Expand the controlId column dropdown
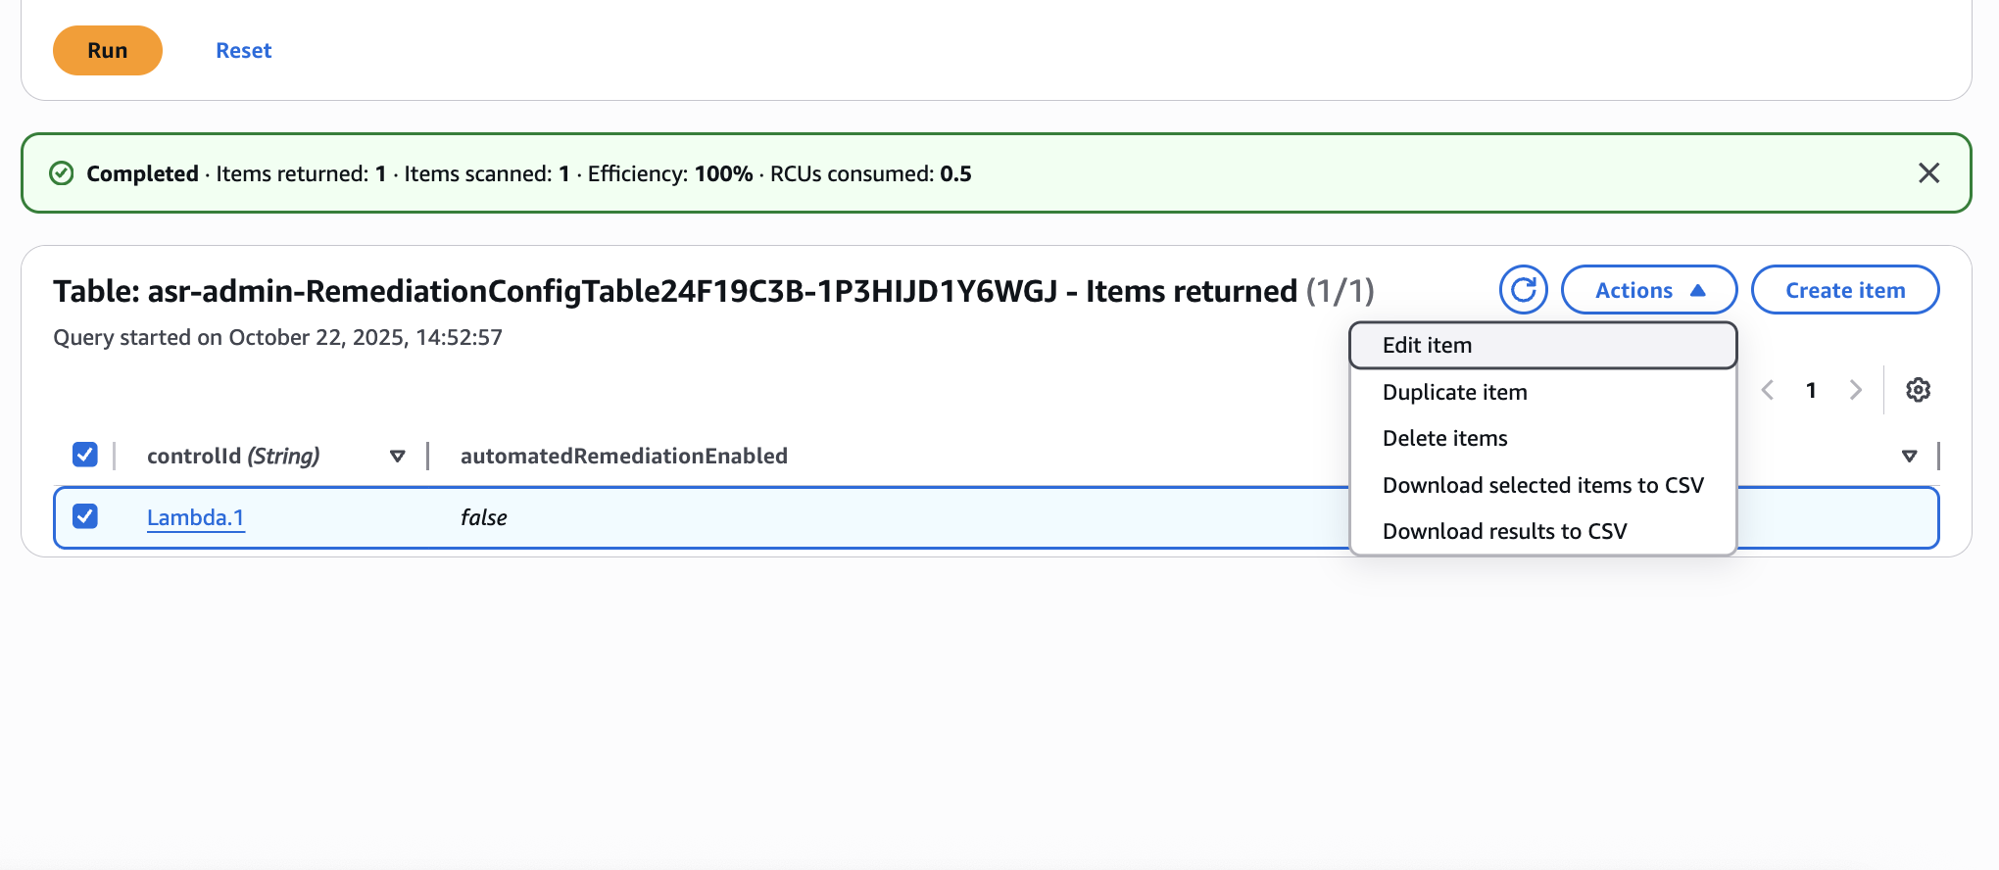 398,456
